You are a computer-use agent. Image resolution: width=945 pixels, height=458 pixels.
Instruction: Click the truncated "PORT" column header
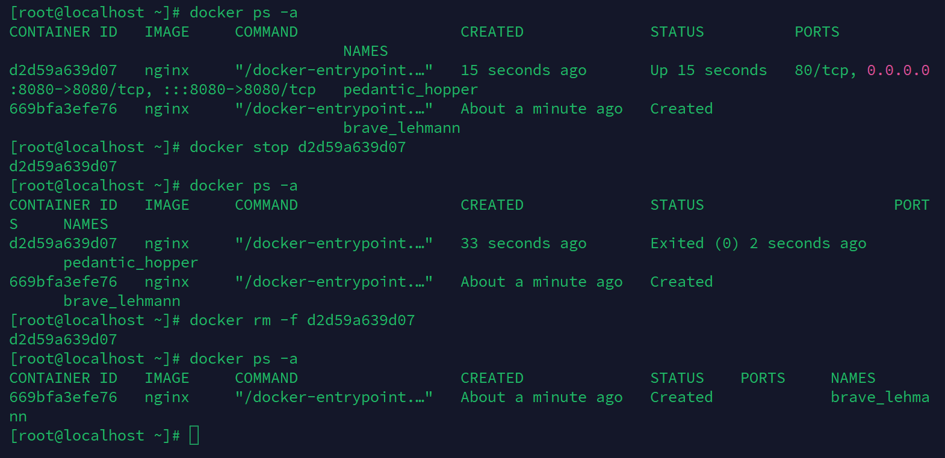pos(911,205)
